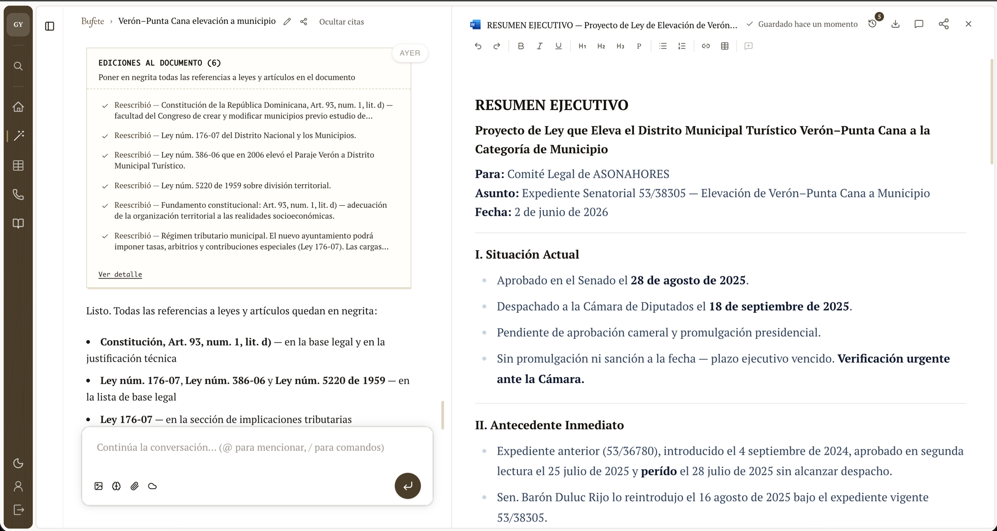Go to Home in sidebar

(x=18, y=107)
